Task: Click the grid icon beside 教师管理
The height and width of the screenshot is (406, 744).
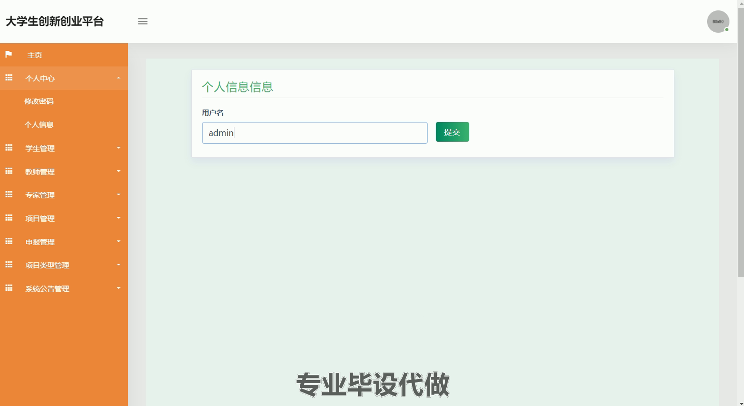Action: coord(9,171)
